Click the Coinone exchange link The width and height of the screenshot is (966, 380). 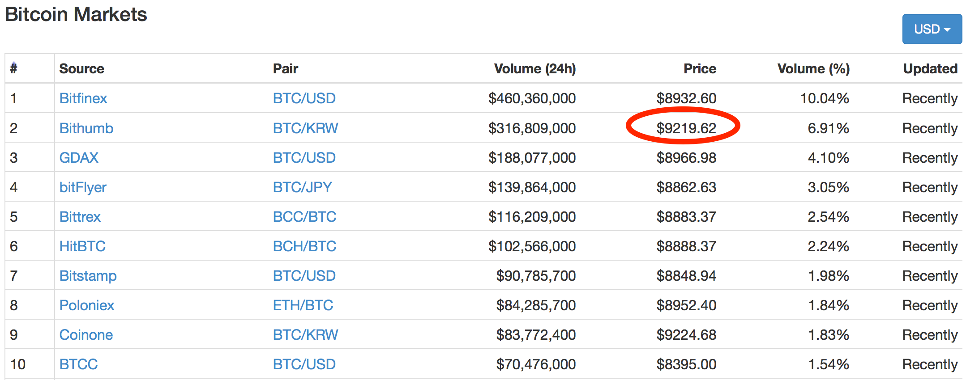86,335
